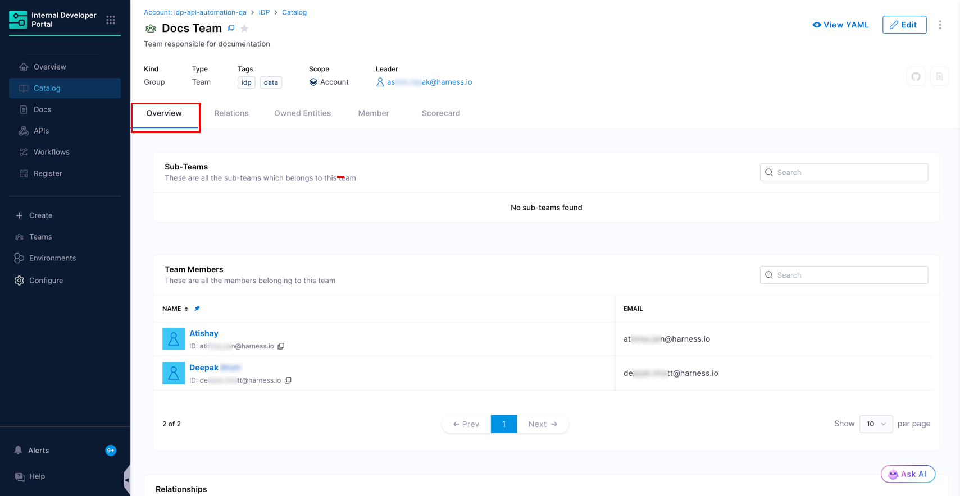960x496 pixels.
Task: Click the Alerts bell icon
Action: pos(19,450)
